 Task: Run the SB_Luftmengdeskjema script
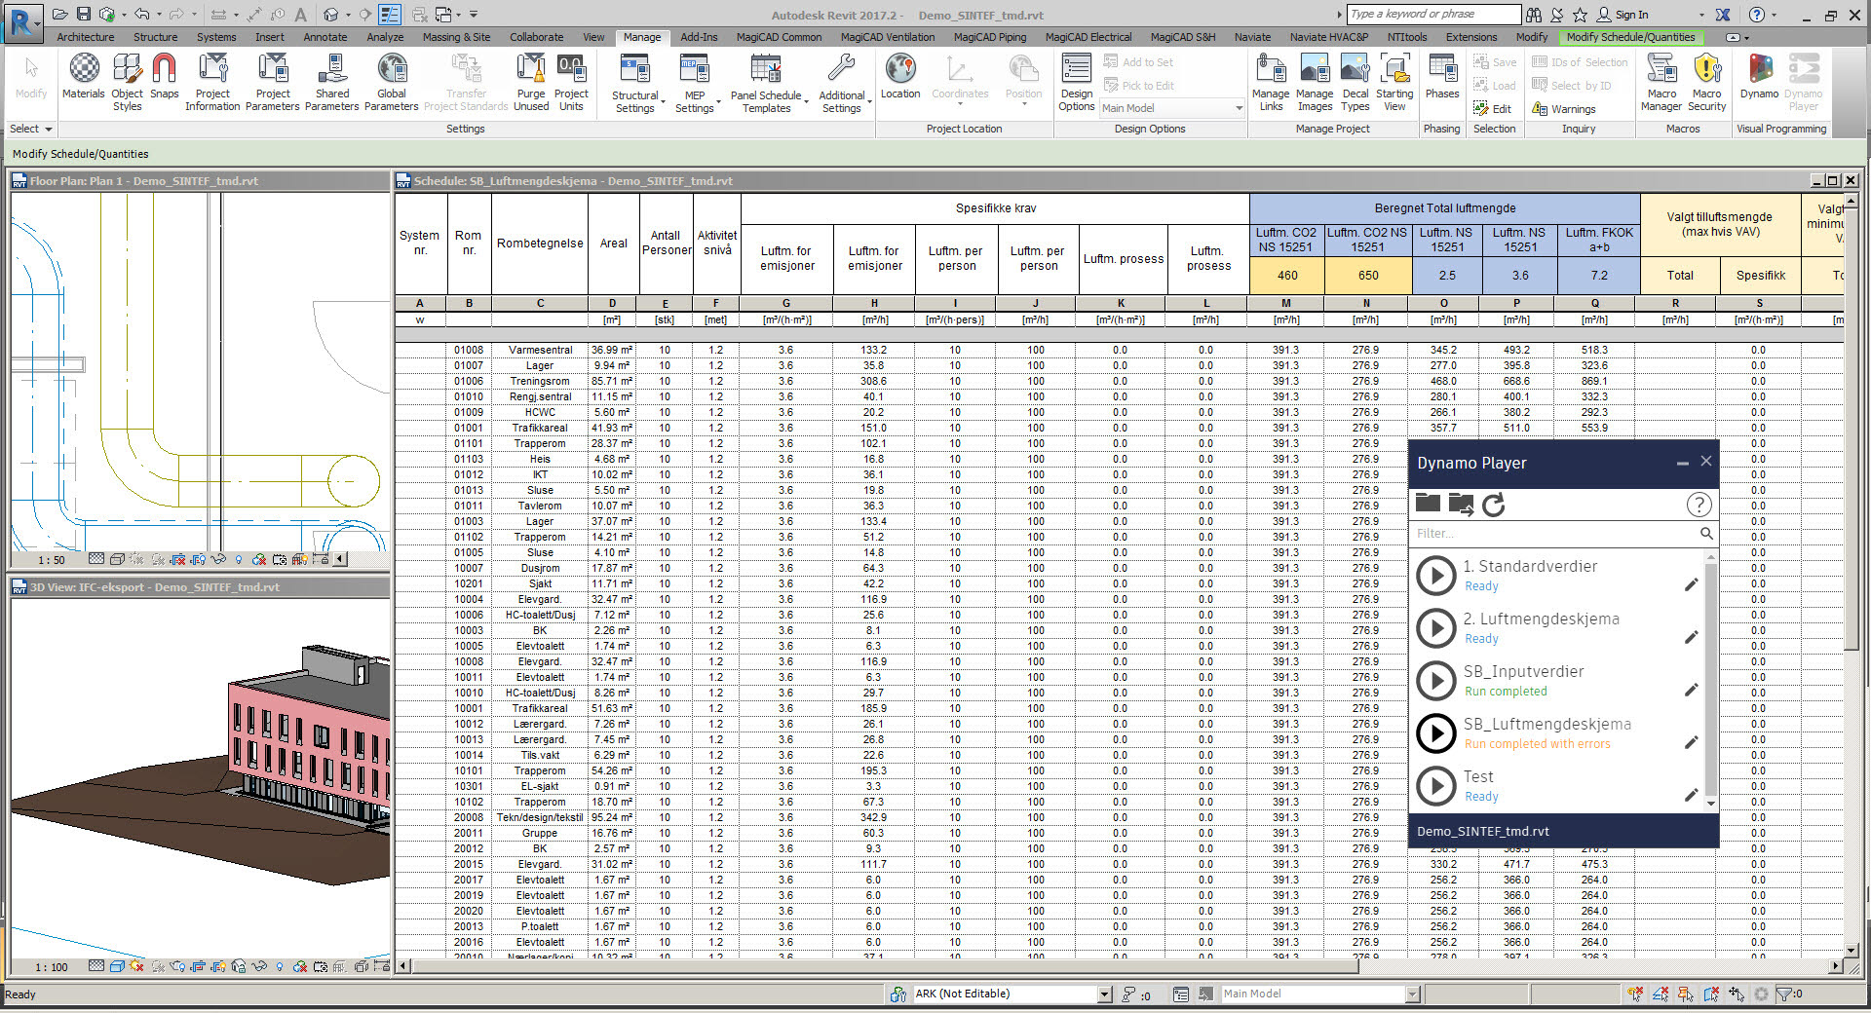pos(1436,733)
